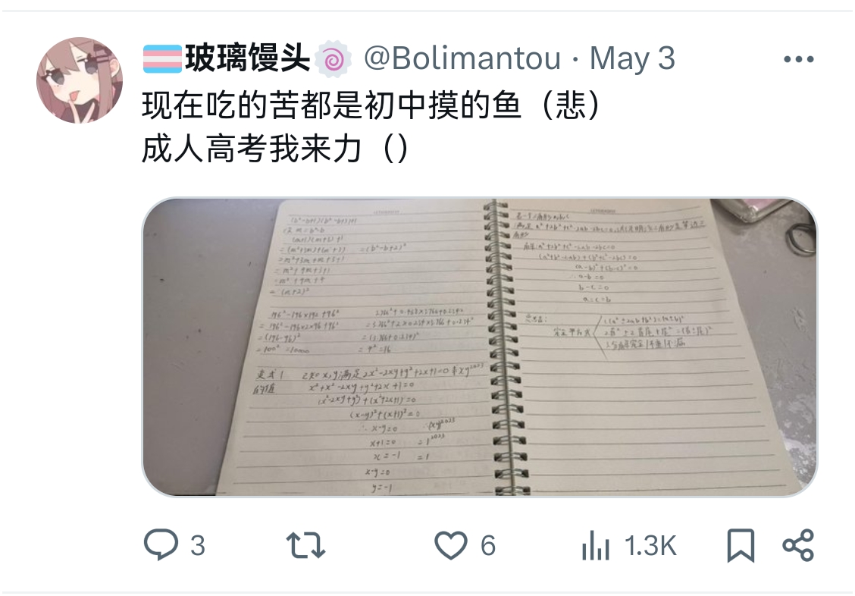Open display name 玻璃馒头 profile

(x=248, y=58)
